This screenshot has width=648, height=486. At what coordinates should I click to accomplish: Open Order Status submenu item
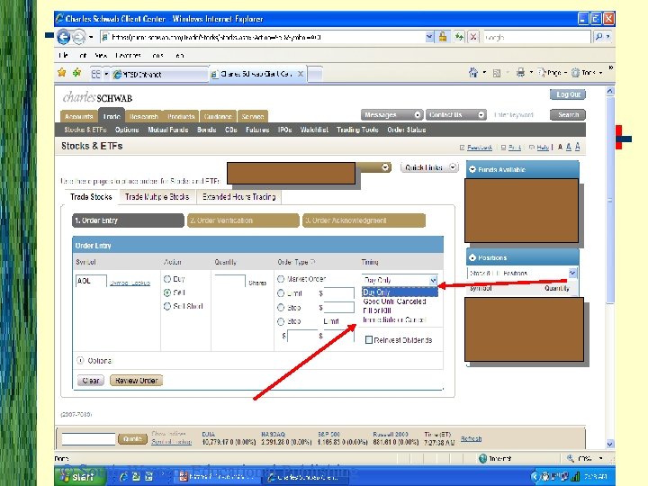(406, 130)
